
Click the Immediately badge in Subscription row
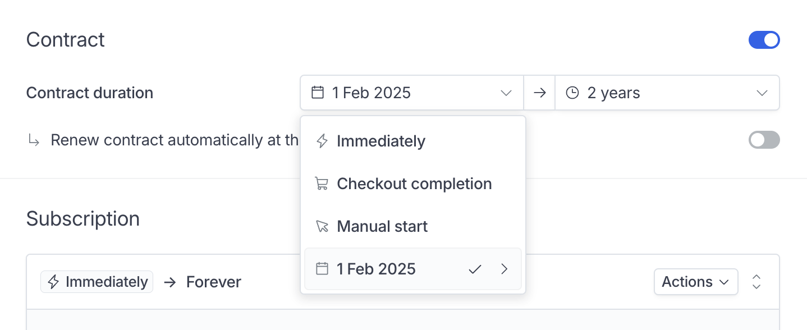pyautogui.click(x=97, y=282)
